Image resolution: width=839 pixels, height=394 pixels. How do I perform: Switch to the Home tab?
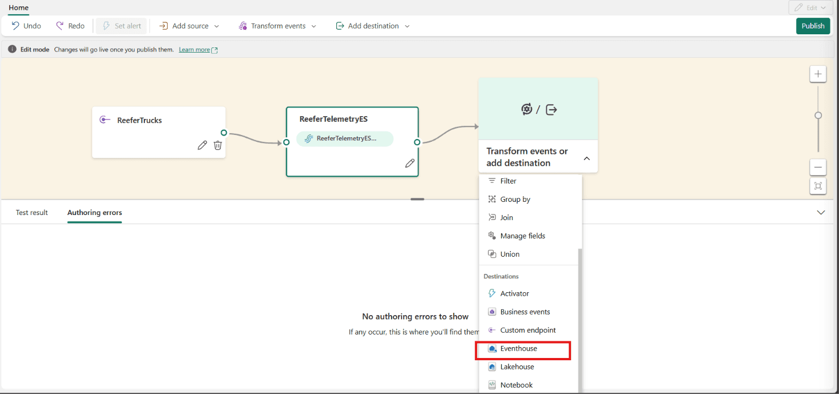pyautogui.click(x=18, y=7)
